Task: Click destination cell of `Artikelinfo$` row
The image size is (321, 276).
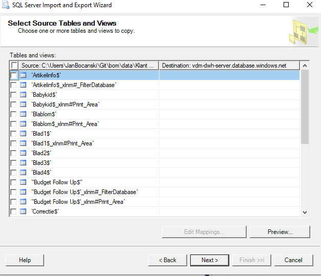Action: click(229, 75)
